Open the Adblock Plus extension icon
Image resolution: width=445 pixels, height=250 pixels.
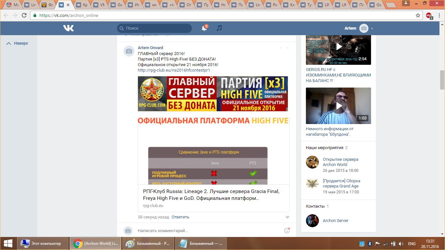click(x=429, y=15)
